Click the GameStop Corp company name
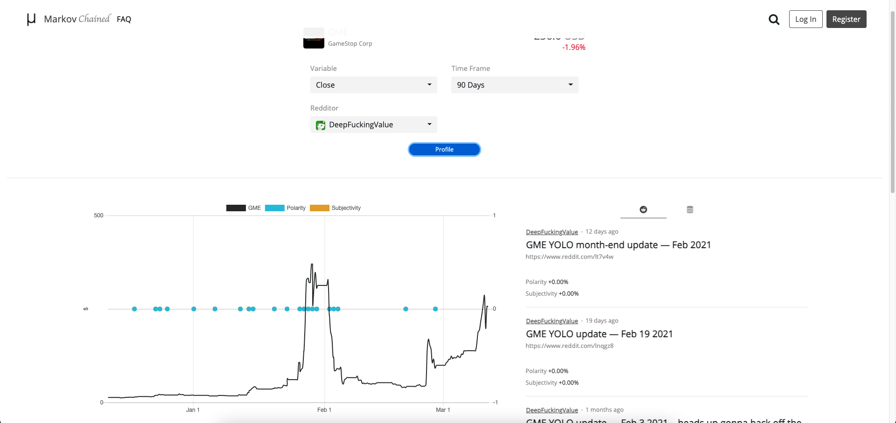Image resolution: width=896 pixels, height=423 pixels. pyautogui.click(x=350, y=43)
